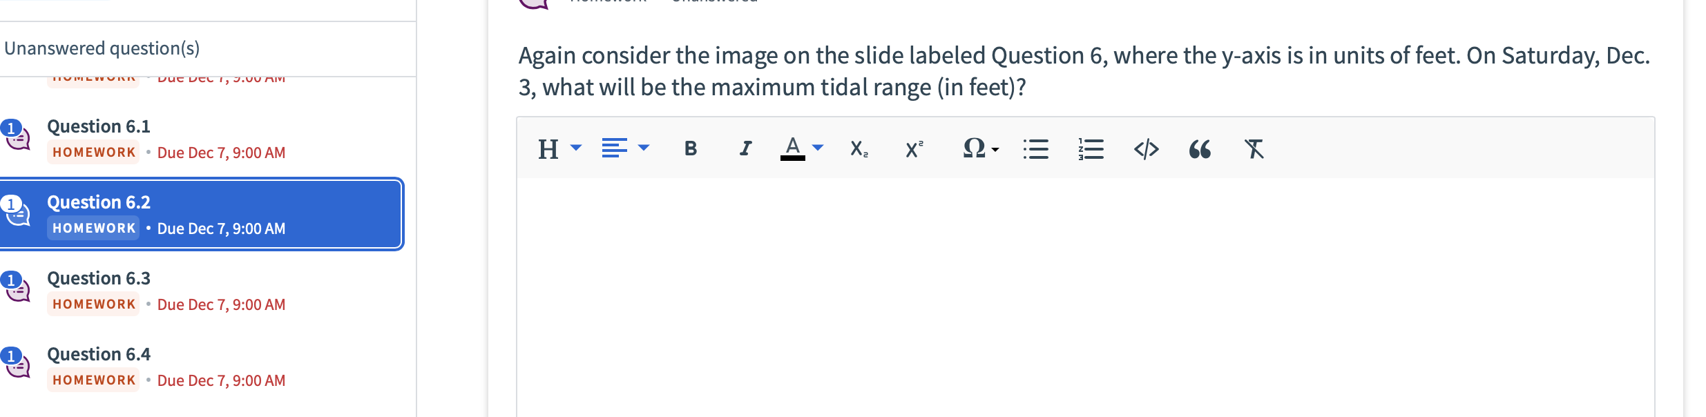
Task: Select Question 6.3 in the sidebar
Action: pos(98,278)
